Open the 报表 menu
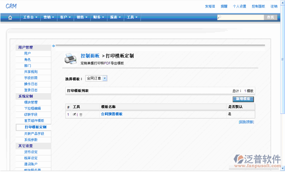This screenshot has width=285, height=172. (115, 17)
